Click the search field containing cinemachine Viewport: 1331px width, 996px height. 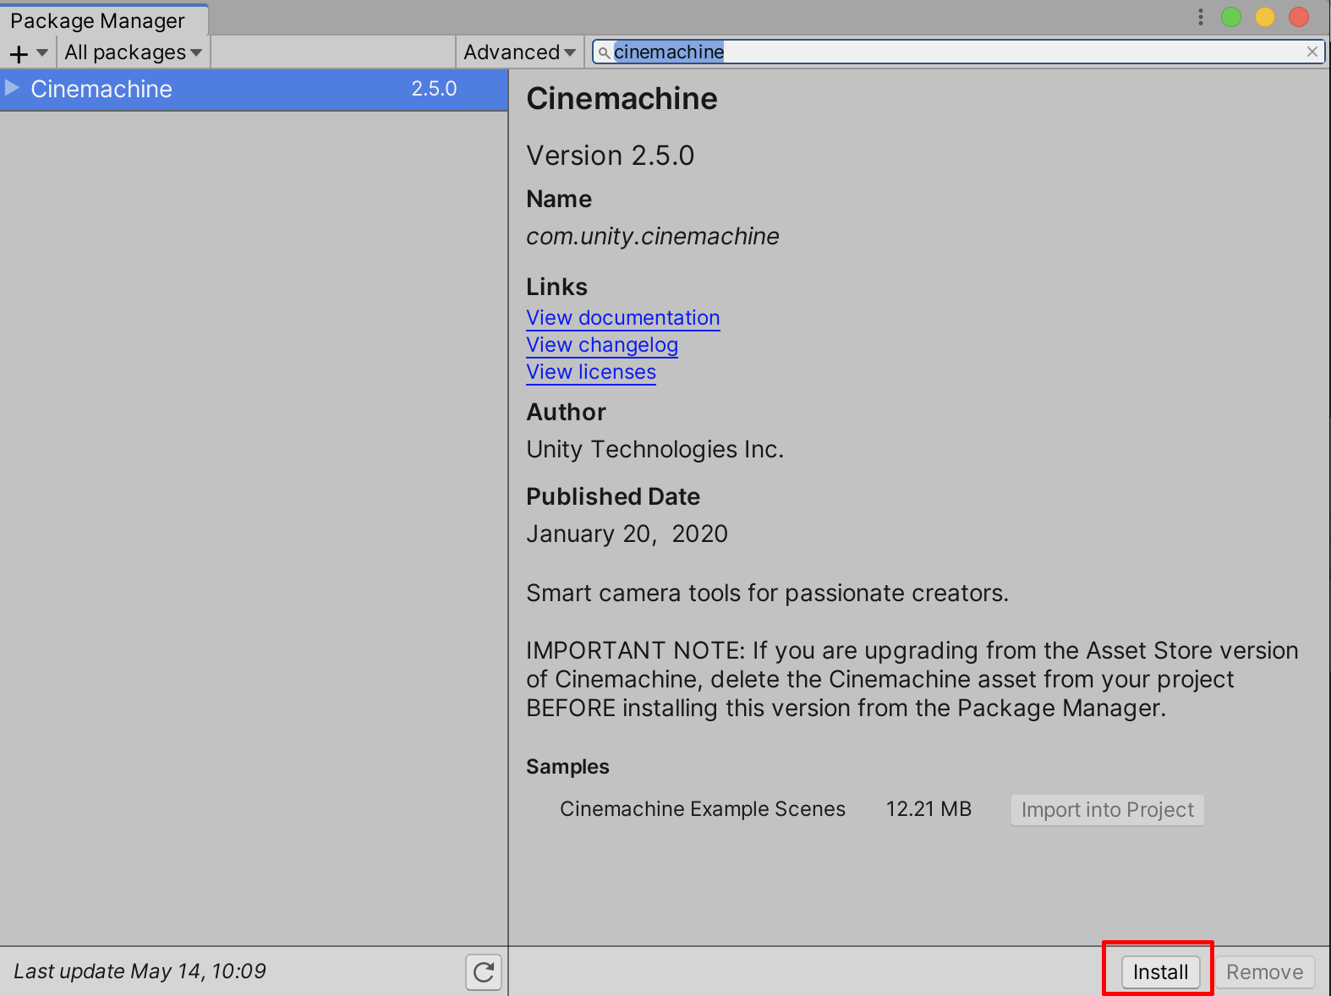pyautogui.click(x=957, y=52)
